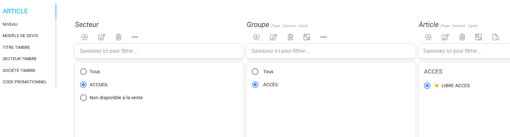Select the Tous radio button under Groupe
This screenshot has height=137, width=510.
click(255, 72)
